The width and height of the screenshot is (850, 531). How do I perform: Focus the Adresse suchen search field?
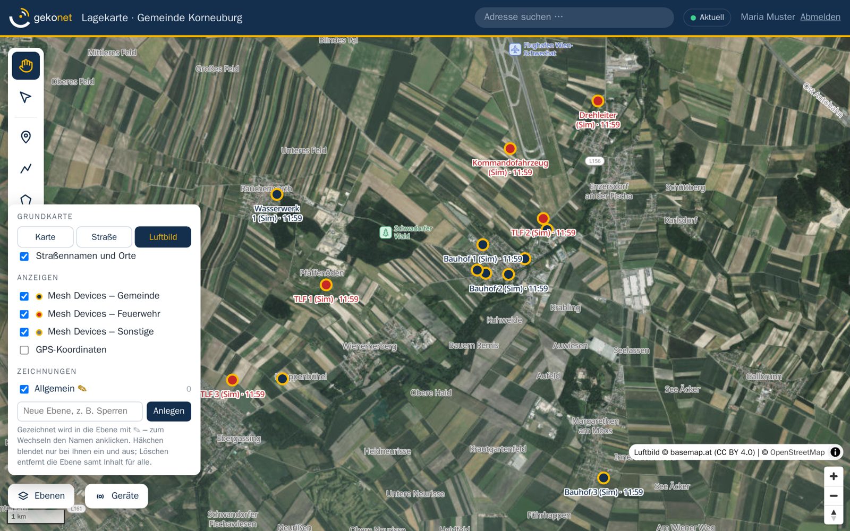[x=574, y=18]
